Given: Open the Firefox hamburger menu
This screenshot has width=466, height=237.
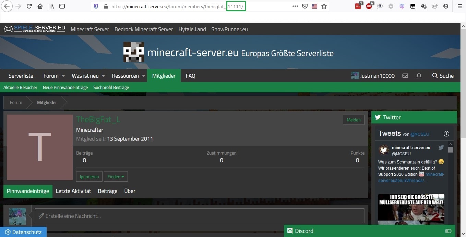Looking at the screenshot, I should (459, 6).
